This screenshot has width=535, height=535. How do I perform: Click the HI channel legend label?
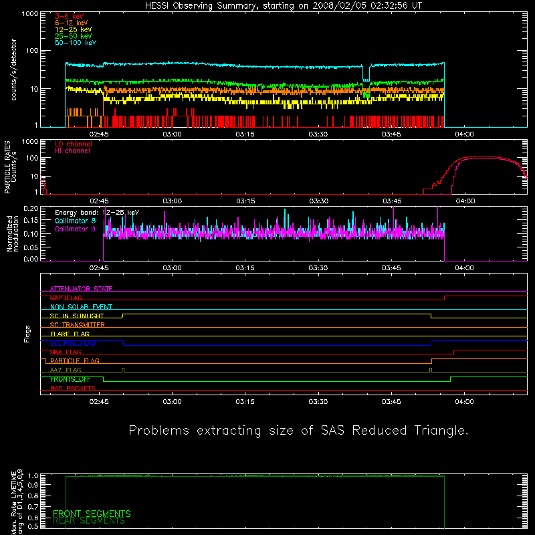pyautogui.click(x=73, y=151)
